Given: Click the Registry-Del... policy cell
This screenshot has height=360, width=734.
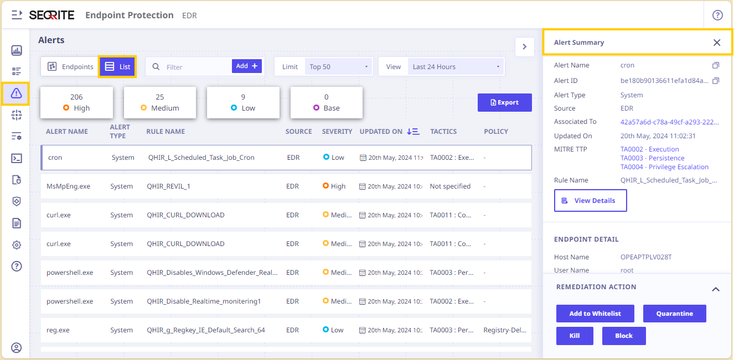Looking at the screenshot, I should 505,330.
